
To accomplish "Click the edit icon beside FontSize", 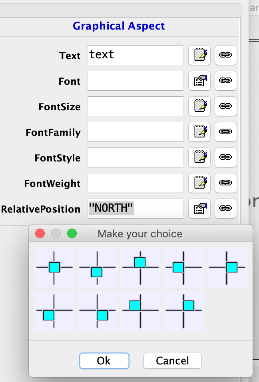I will [199, 106].
